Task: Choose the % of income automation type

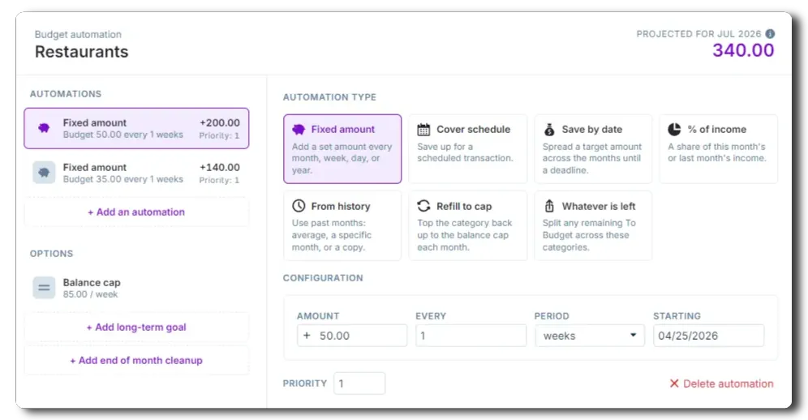Action: 718,149
